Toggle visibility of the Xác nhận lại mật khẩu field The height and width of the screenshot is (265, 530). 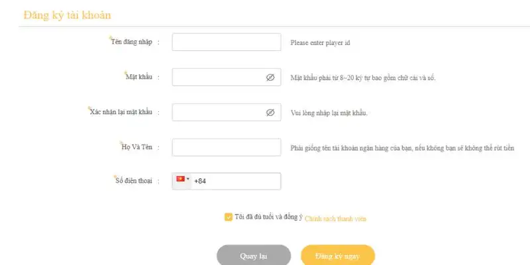[x=270, y=113]
